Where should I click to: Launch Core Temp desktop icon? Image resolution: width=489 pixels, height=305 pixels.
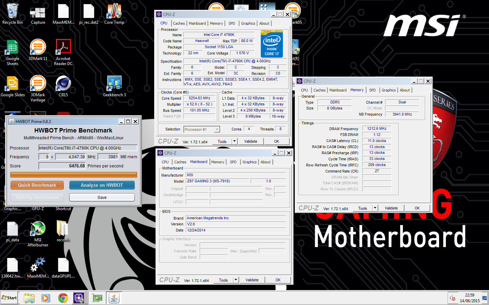click(114, 14)
